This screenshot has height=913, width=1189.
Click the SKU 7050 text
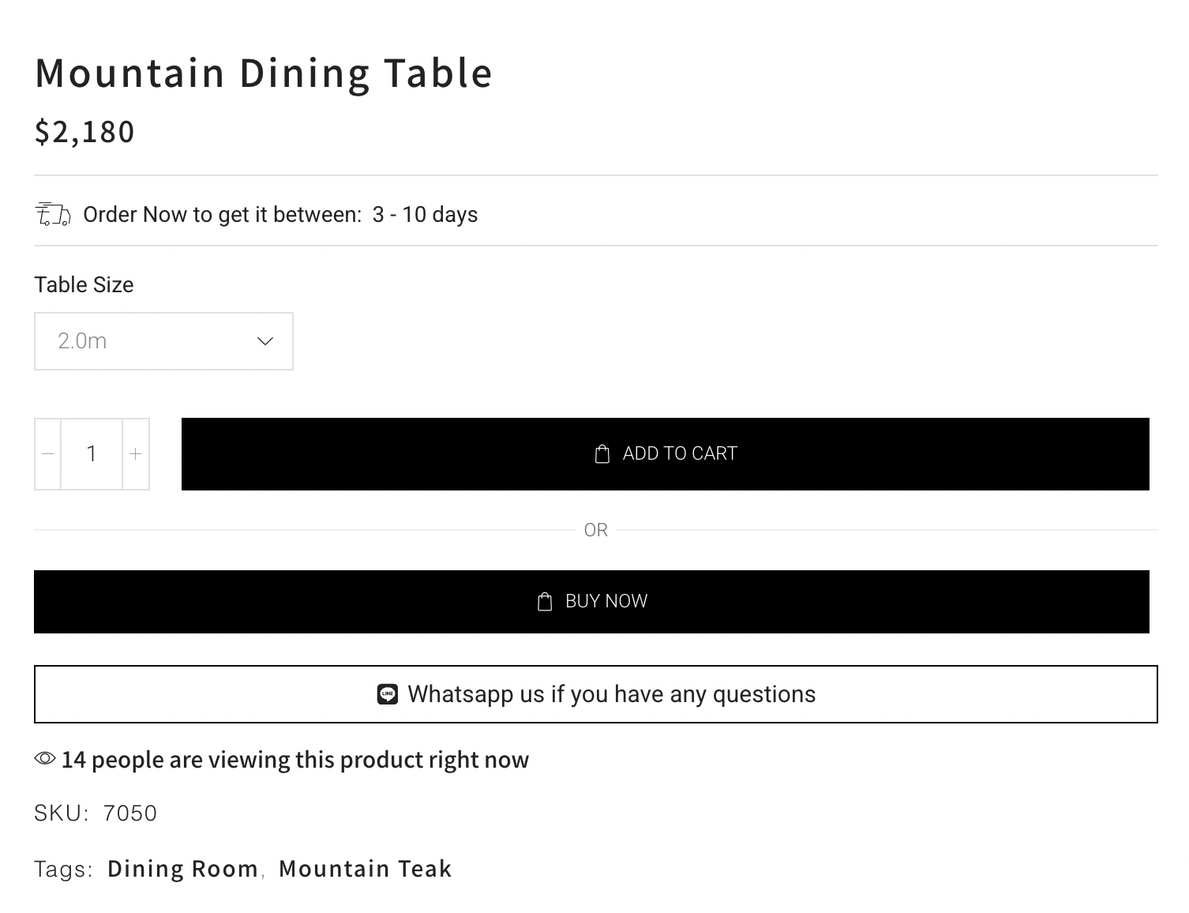[x=96, y=813]
